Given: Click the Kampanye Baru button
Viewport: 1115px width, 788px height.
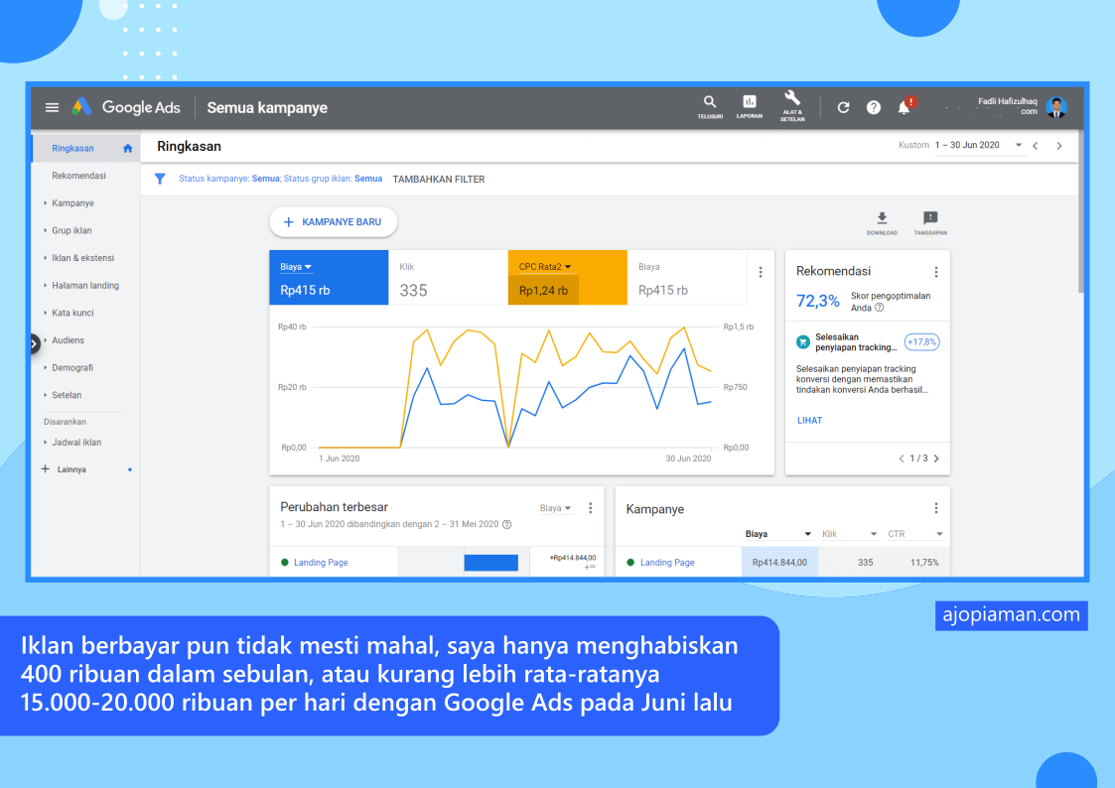Looking at the screenshot, I should click(333, 221).
